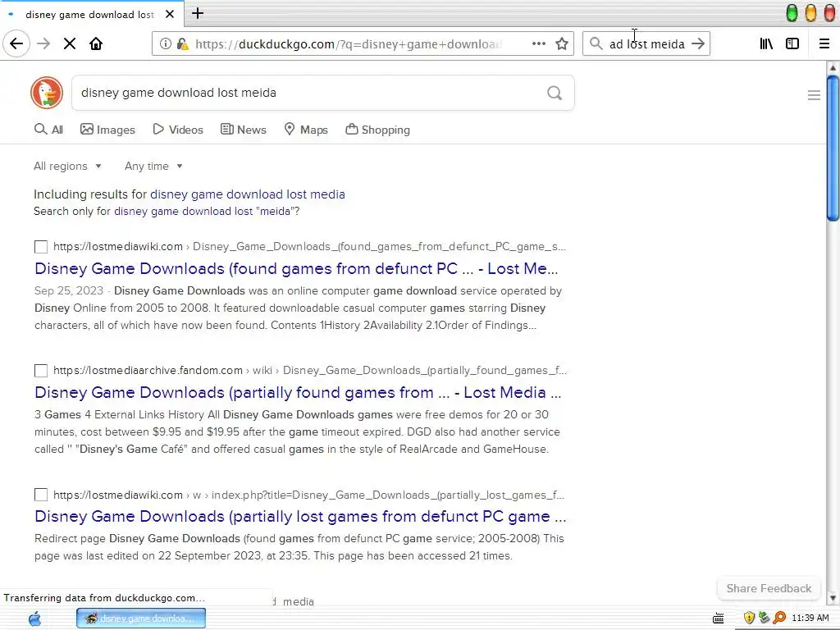This screenshot has width=840, height=630.
Task: Open corrected query disney game download lost media
Action: pyautogui.click(x=248, y=194)
